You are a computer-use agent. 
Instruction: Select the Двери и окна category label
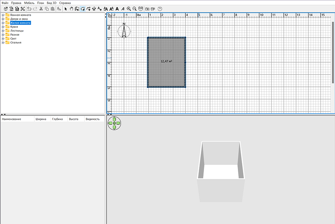(x=19, y=19)
